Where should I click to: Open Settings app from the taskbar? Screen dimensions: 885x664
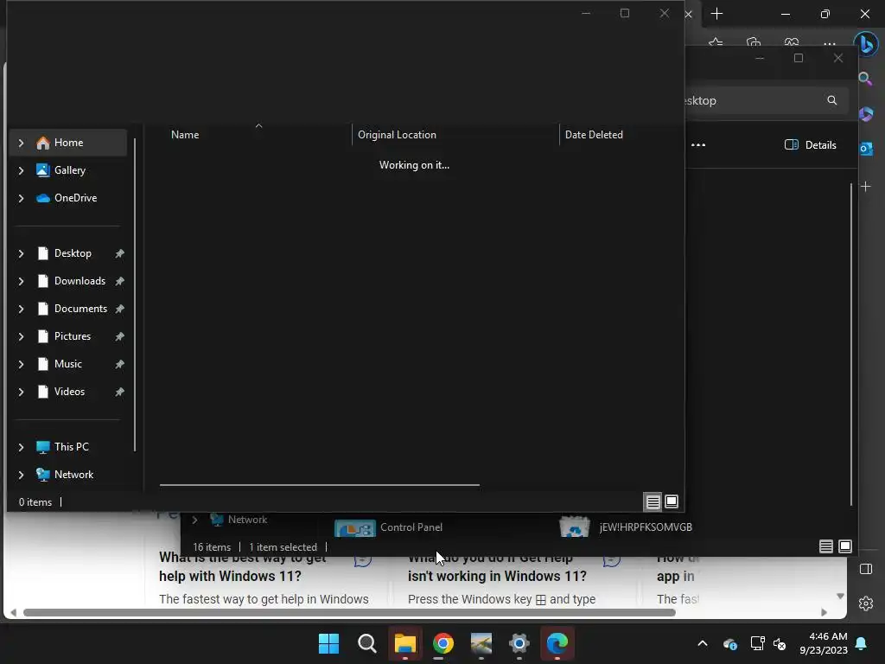coord(519,643)
